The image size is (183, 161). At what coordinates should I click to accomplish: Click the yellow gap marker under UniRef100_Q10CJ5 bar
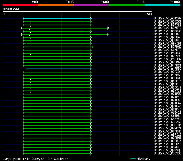[x=31, y=82]
